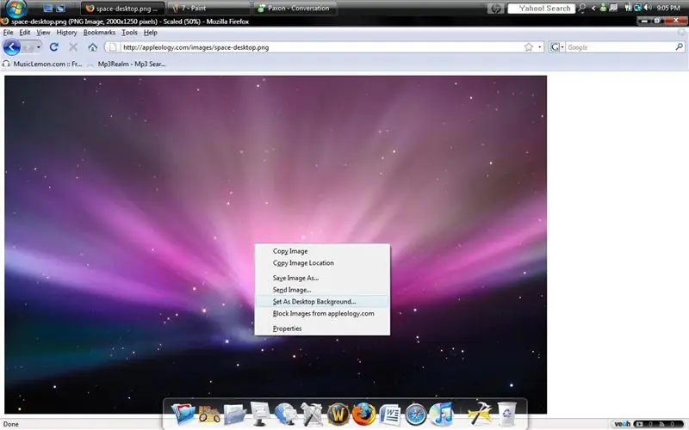
Task: Open the Bookmarks menu
Action: point(99,33)
